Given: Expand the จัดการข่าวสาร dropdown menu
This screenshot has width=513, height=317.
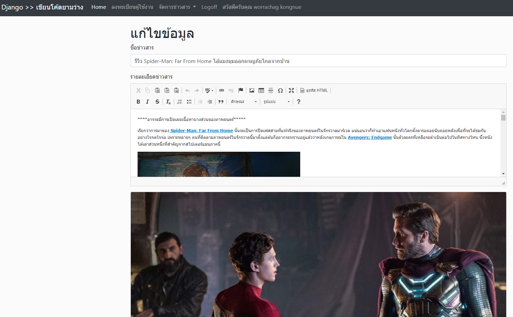Looking at the screenshot, I should tap(177, 7).
